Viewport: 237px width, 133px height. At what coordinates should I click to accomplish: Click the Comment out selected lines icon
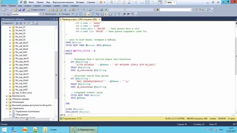(x=115, y=14)
